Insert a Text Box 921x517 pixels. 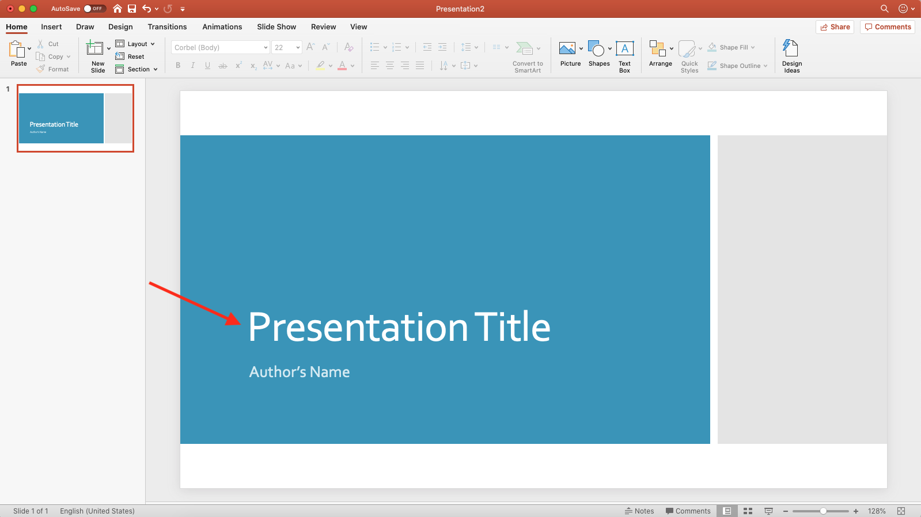coord(625,48)
